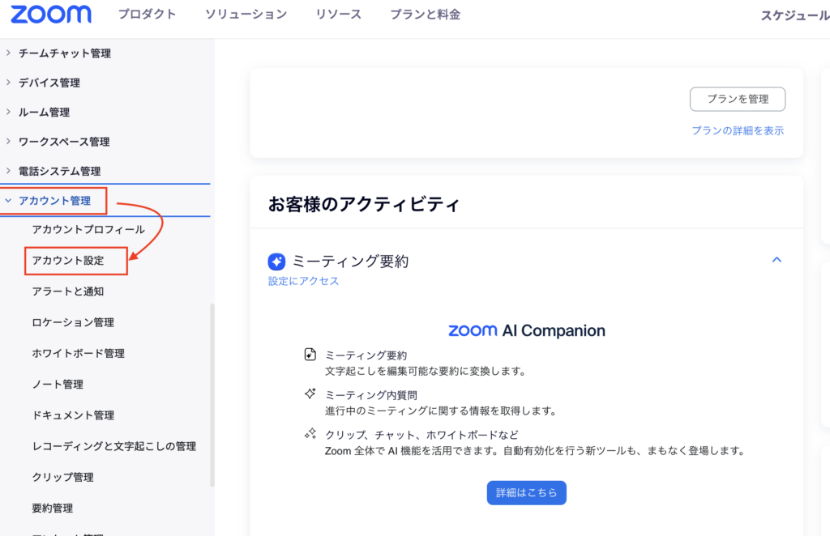This screenshot has height=536, width=830.
Task: Click the ミーティング要約 document icon in feature list
Action: pos(310,354)
